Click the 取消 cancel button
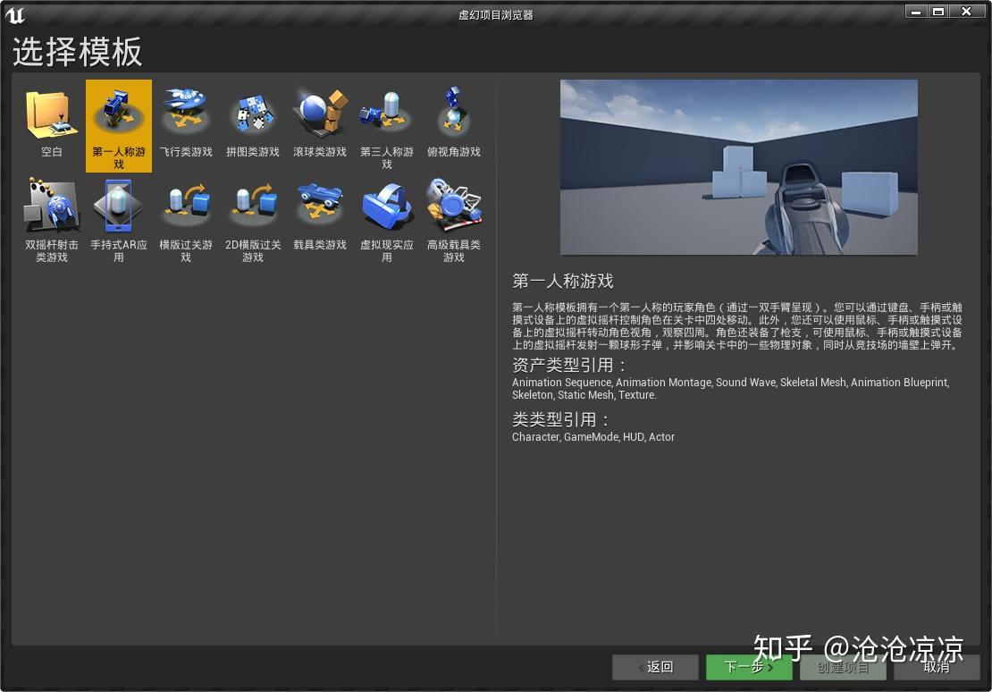The height and width of the screenshot is (692, 992). 937,667
